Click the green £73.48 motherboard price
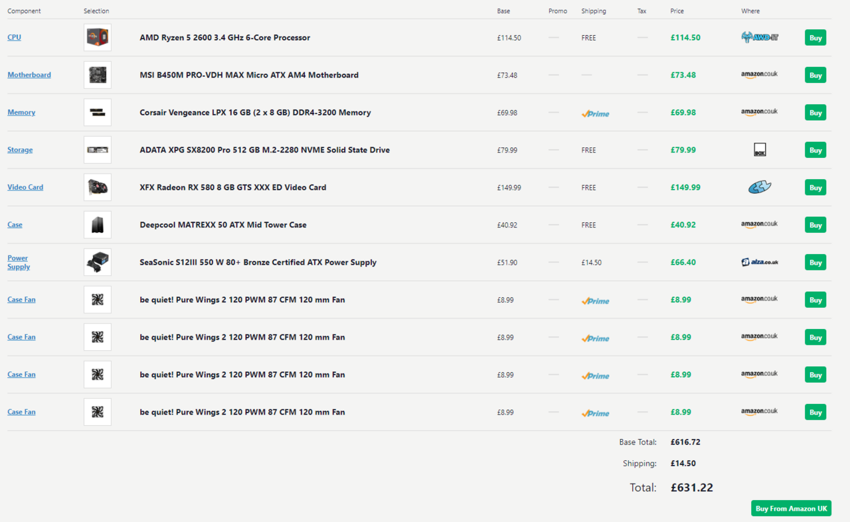This screenshot has width=850, height=522. click(683, 75)
